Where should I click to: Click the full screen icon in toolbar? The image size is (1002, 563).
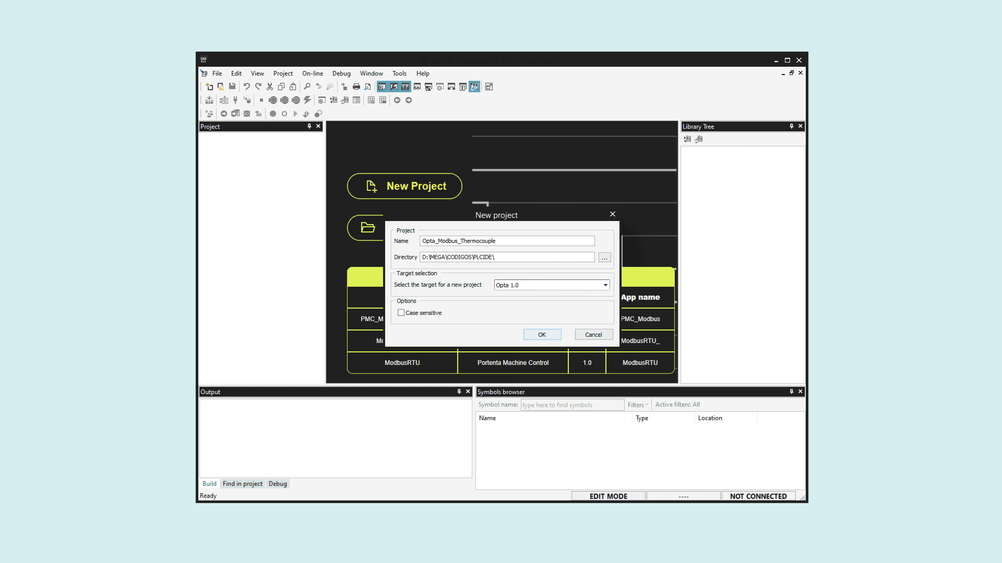[x=489, y=87]
